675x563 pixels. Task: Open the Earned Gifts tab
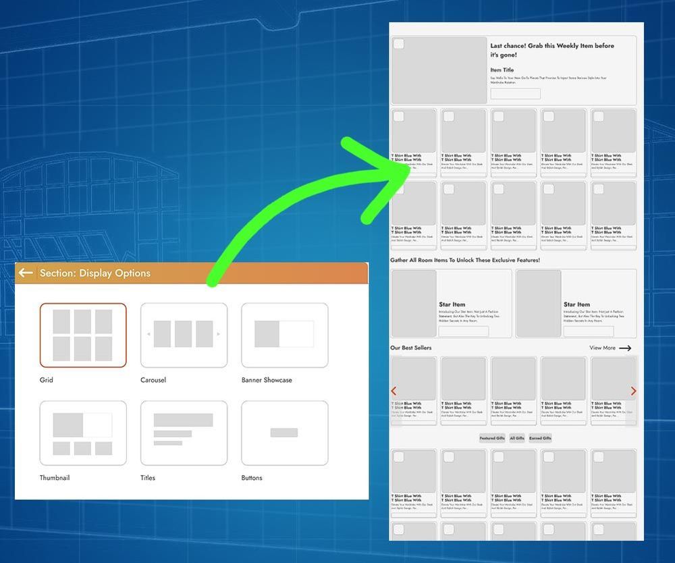coord(540,438)
